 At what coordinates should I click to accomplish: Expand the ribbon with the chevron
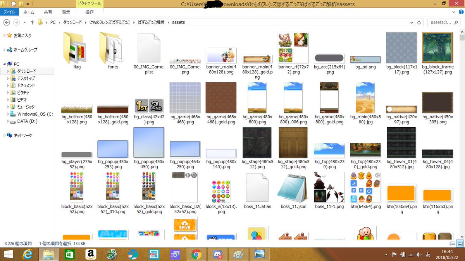[453, 12]
